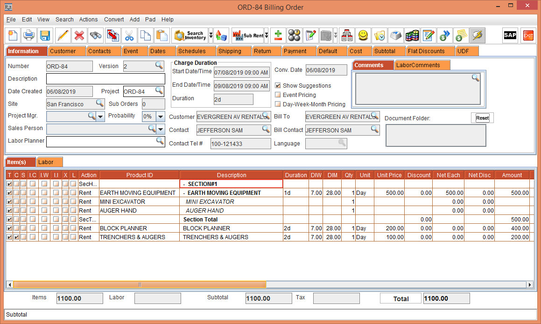This screenshot has width=541, height=324.
Task: Exit via the EXIT toolbar icon
Action: (x=528, y=35)
